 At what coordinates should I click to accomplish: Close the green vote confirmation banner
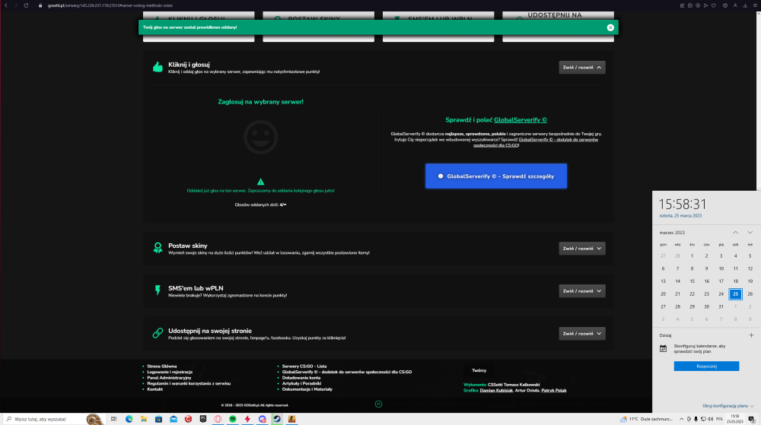click(610, 27)
